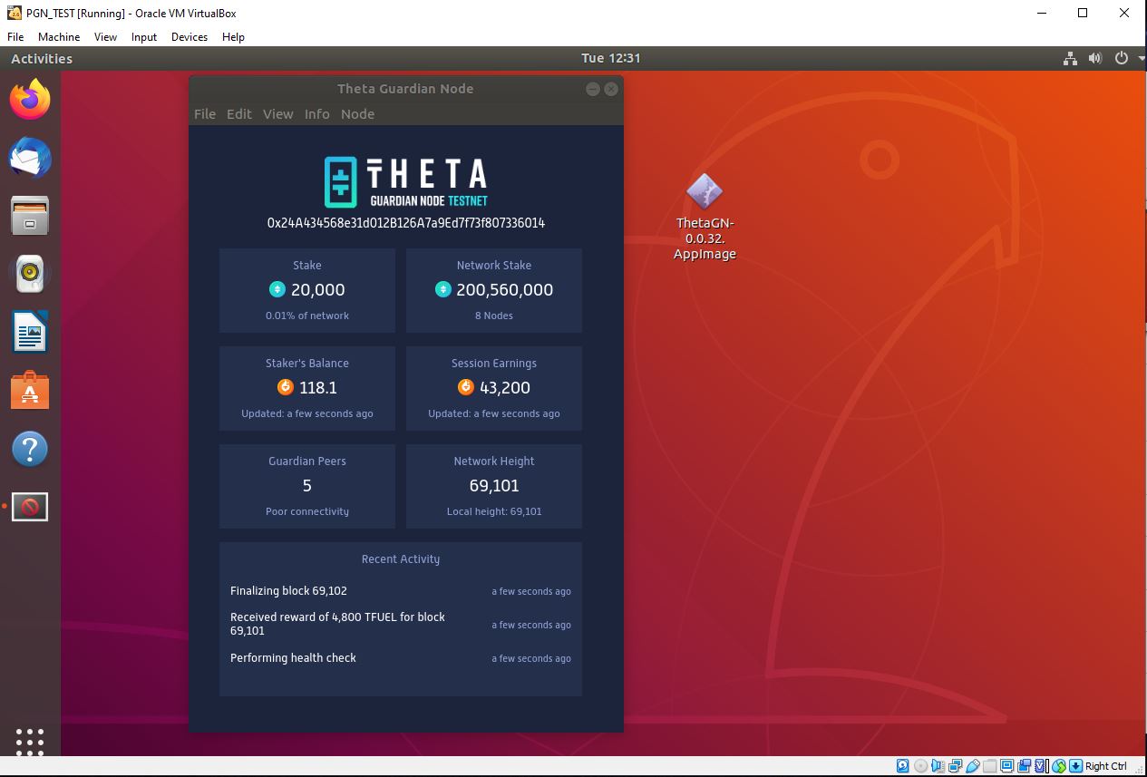Click the Session Earnings TFUEL coin icon
Viewport: 1147px width, 777px height.
[x=466, y=387]
